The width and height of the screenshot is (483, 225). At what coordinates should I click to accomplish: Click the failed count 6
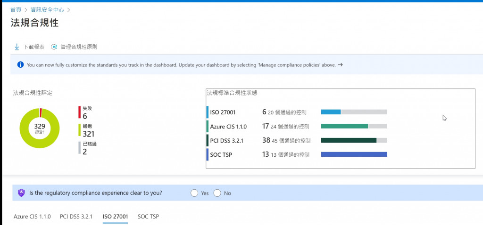[85, 116]
